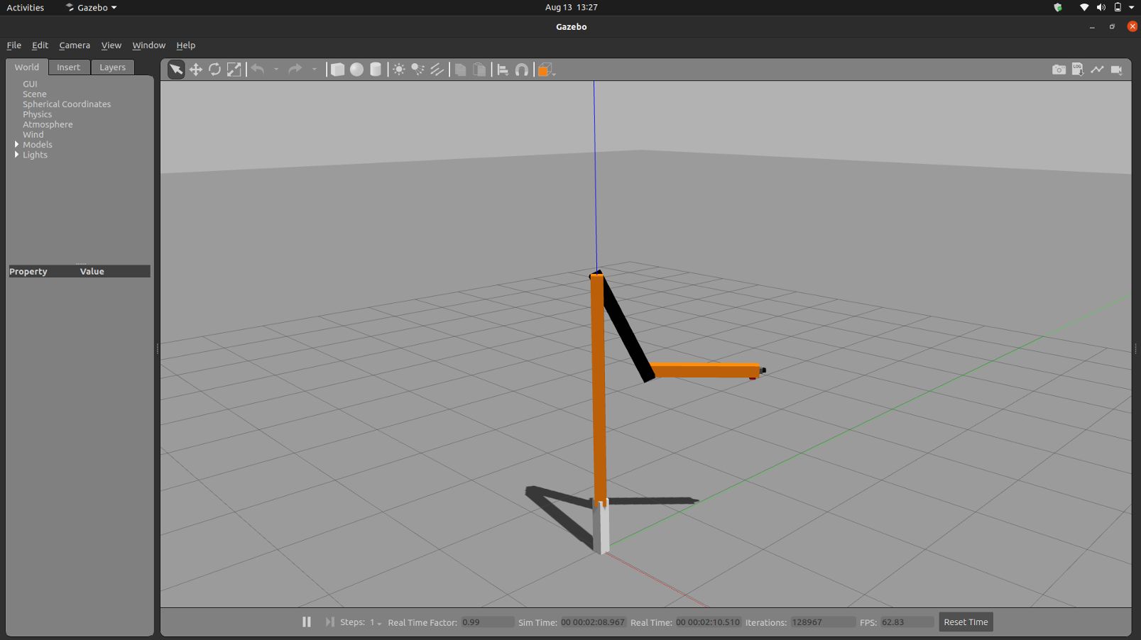The image size is (1141, 640).
Task: Select Physics in the World tree
Action: click(37, 114)
